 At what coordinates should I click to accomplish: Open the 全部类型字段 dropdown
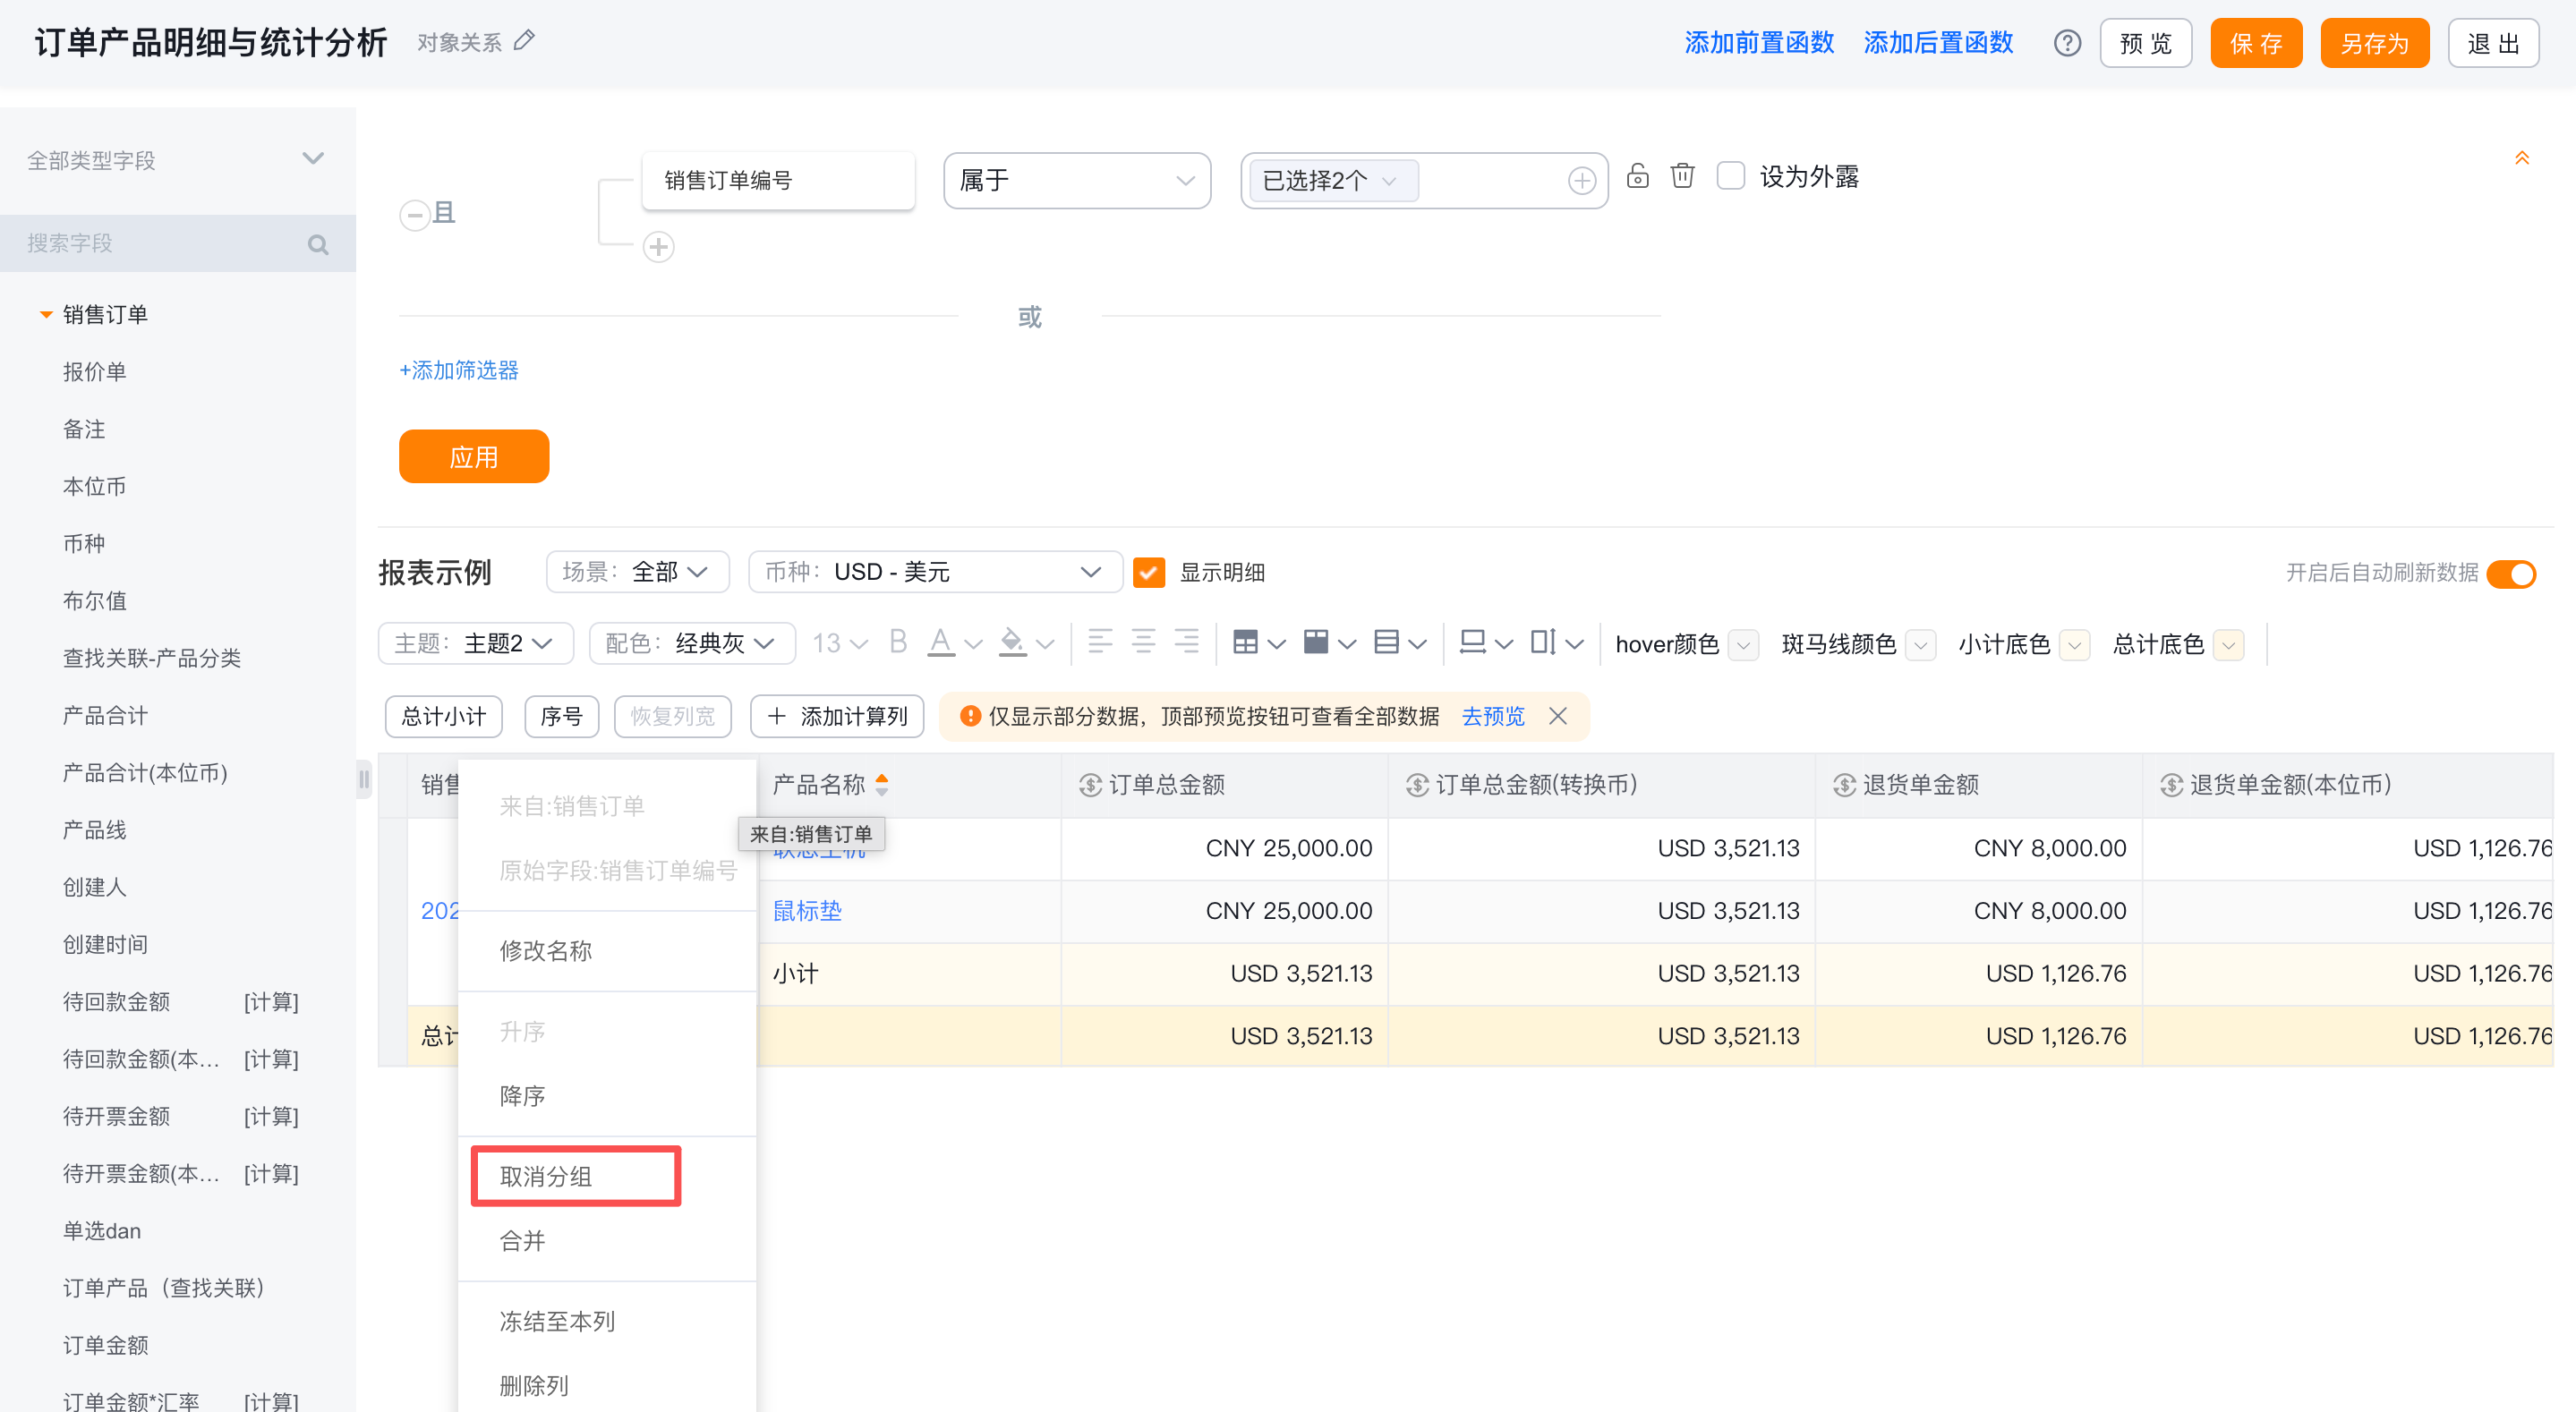click(x=178, y=160)
